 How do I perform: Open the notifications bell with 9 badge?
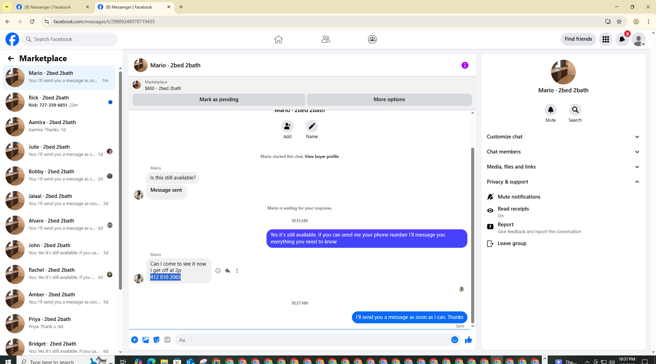pos(622,39)
